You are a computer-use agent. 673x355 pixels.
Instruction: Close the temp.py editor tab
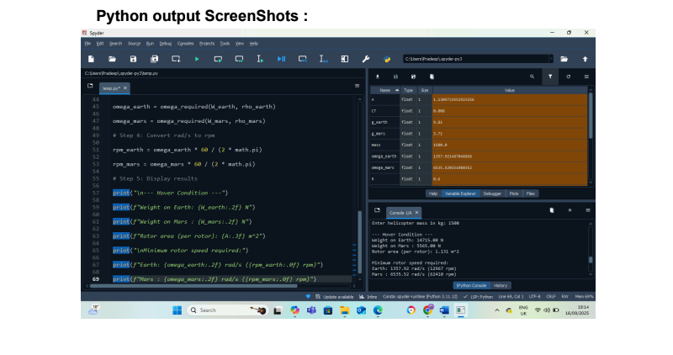(x=125, y=88)
